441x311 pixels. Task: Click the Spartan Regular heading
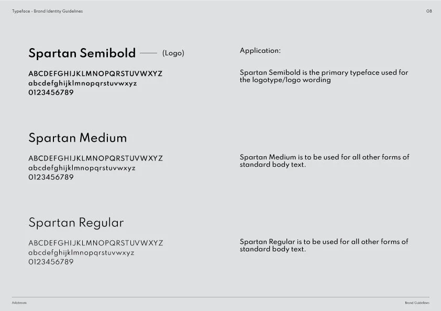click(x=76, y=223)
